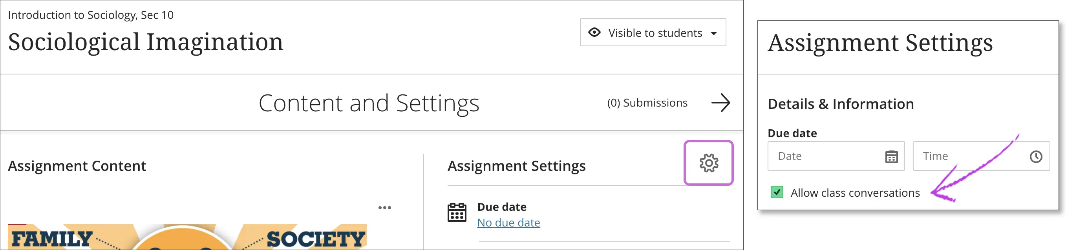Screen dimensions: 1066x250
Task: Click the eye visibility icon
Action: coord(594,32)
